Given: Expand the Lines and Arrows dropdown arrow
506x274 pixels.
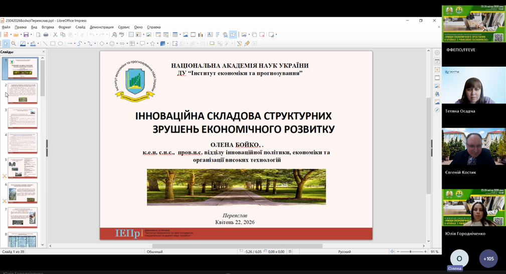Looking at the screenshot, I should (75, 44).
